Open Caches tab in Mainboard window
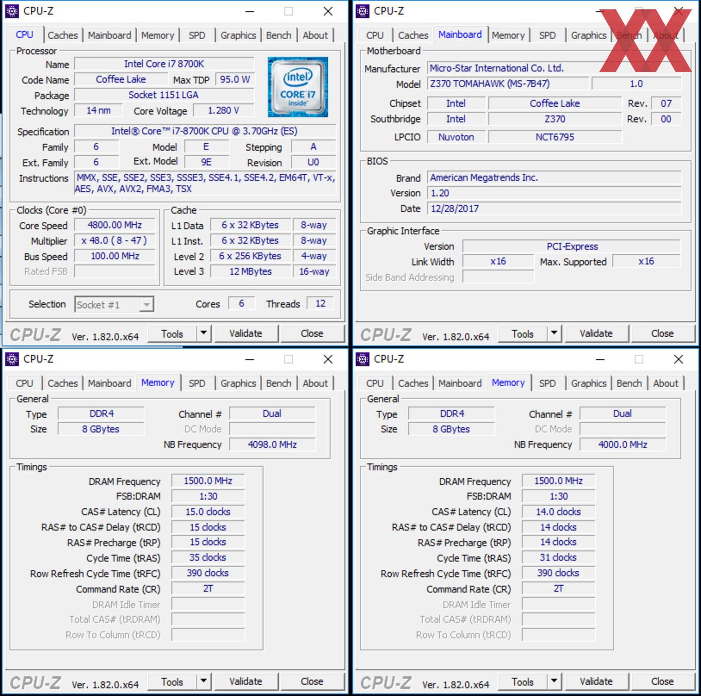The width and height of the screenshot is (701, 696). click(x=413, y=35)
